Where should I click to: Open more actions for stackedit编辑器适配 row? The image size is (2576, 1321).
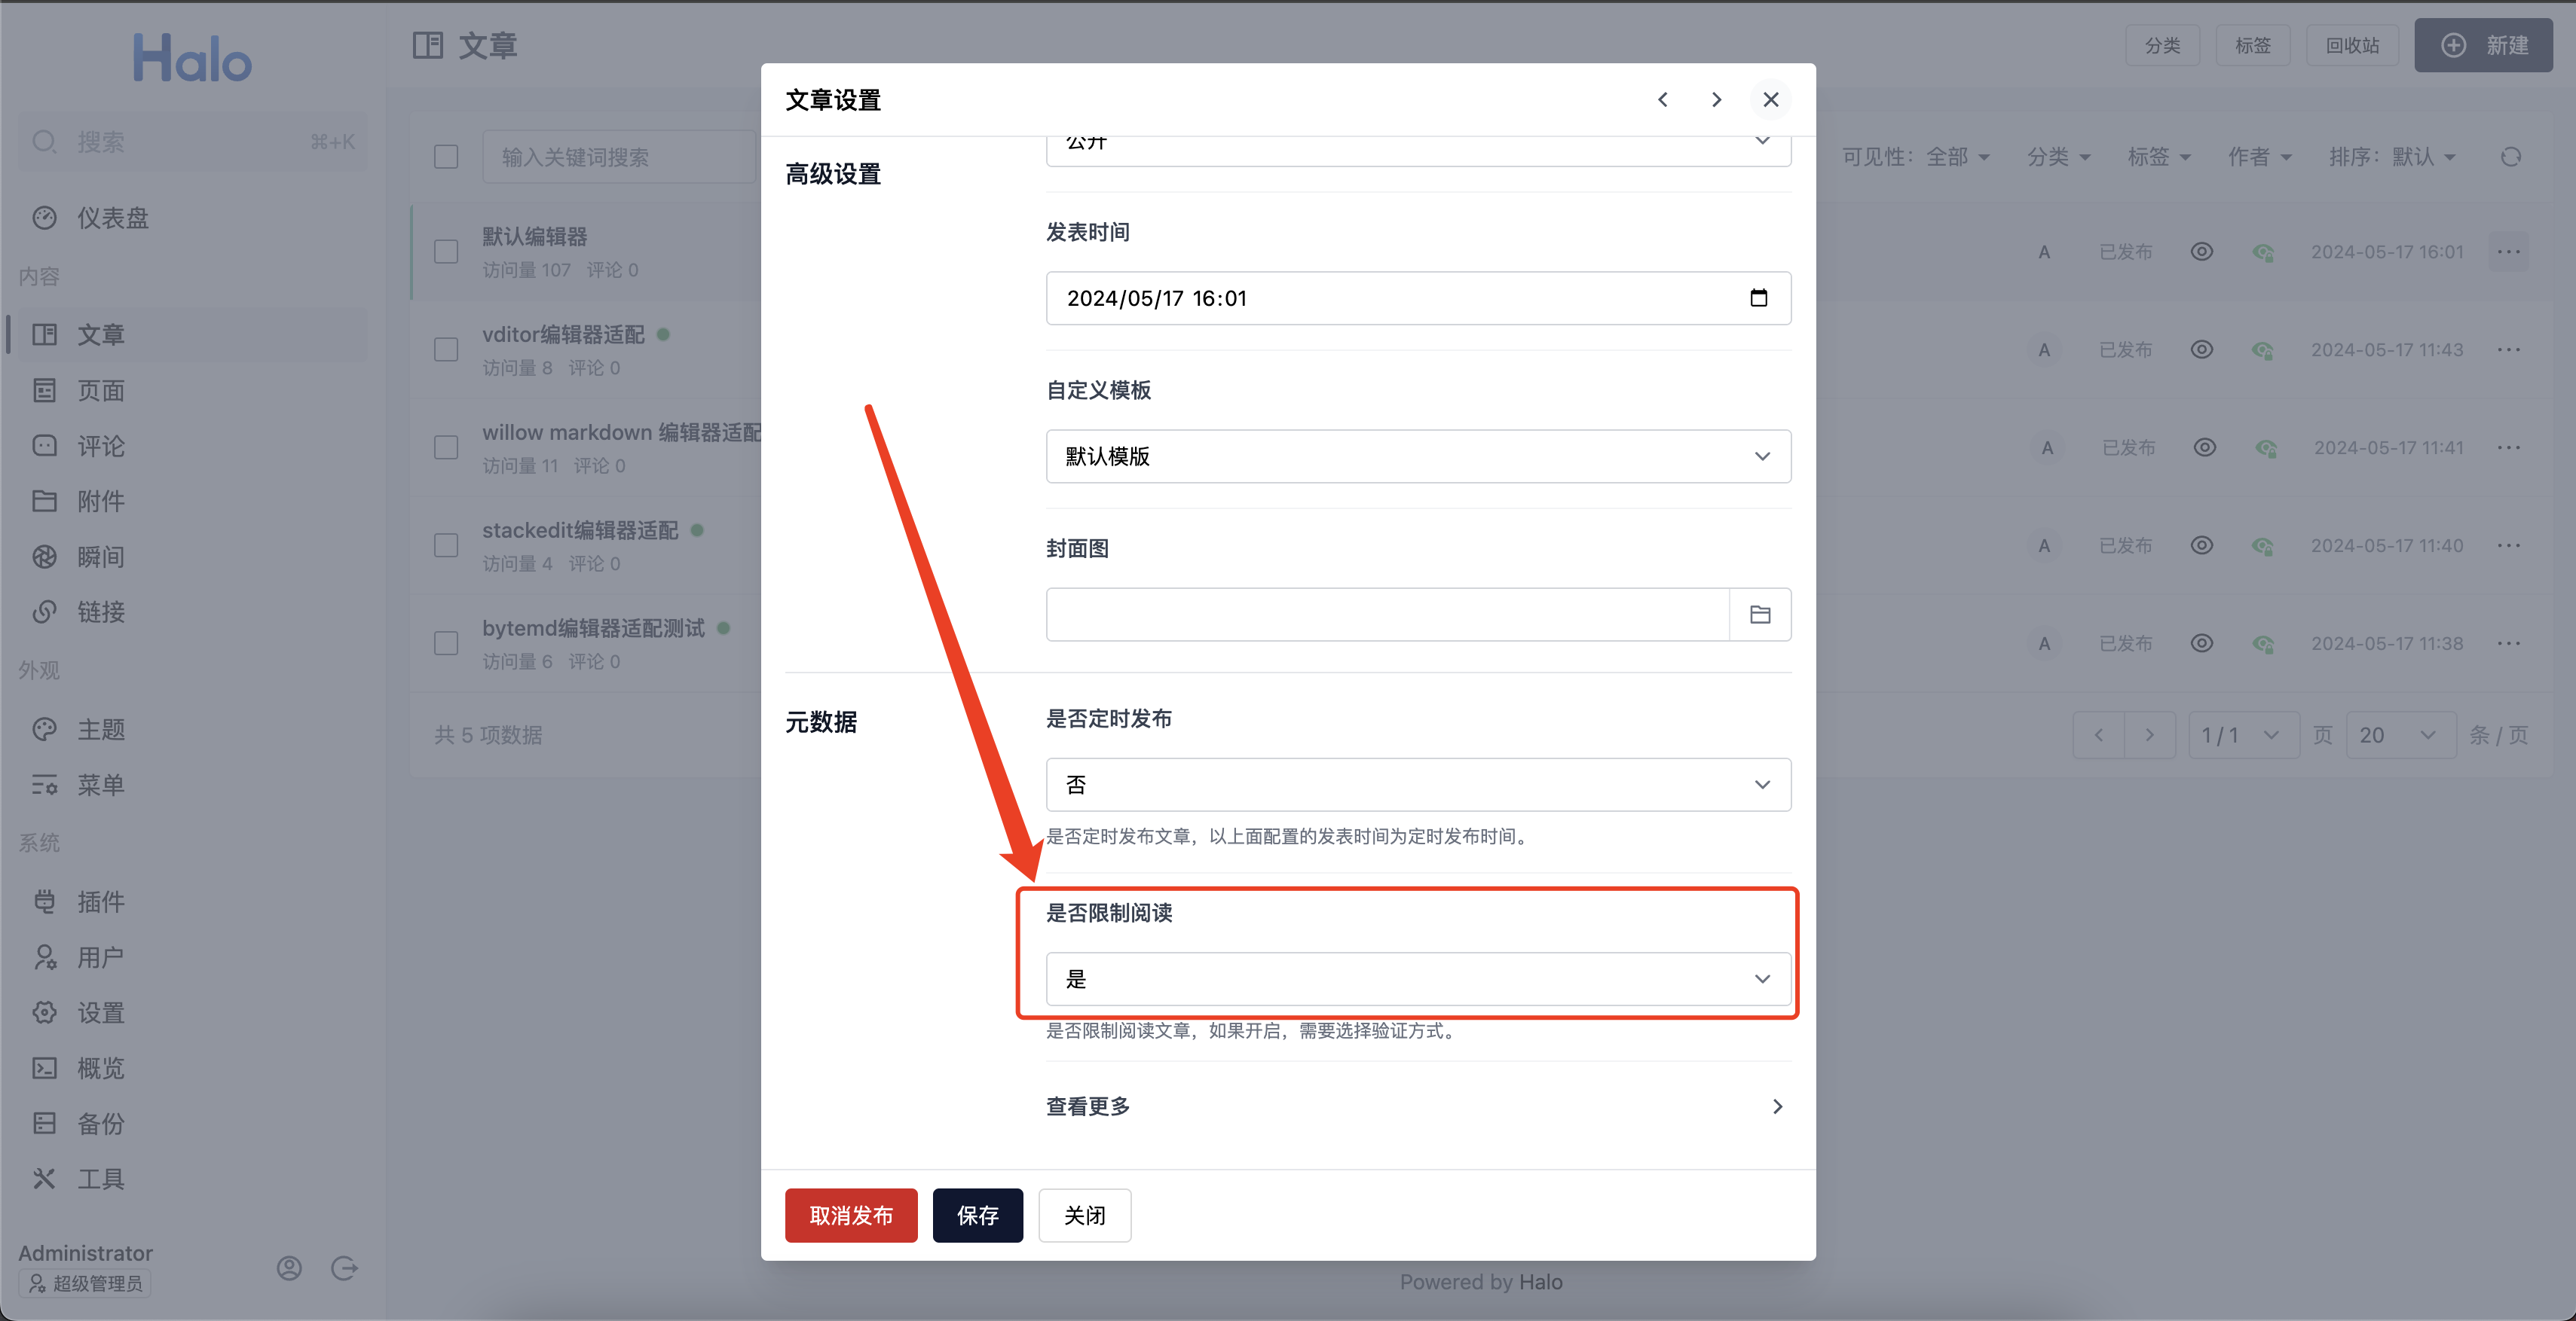click(x=2508, y=545)
